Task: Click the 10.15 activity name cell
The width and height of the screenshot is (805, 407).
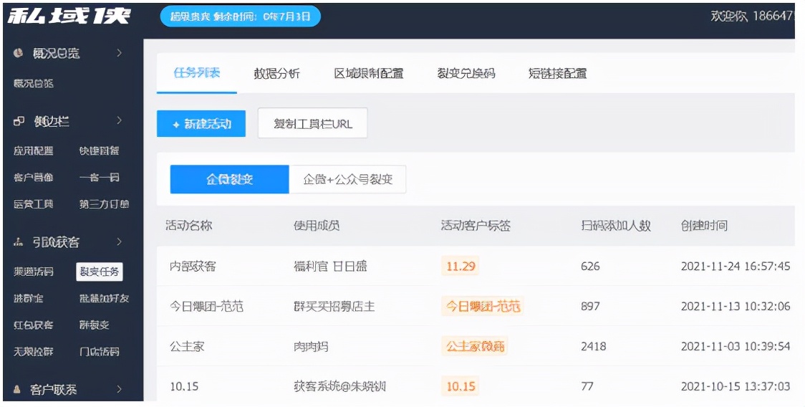Action: tap(184, 386)
